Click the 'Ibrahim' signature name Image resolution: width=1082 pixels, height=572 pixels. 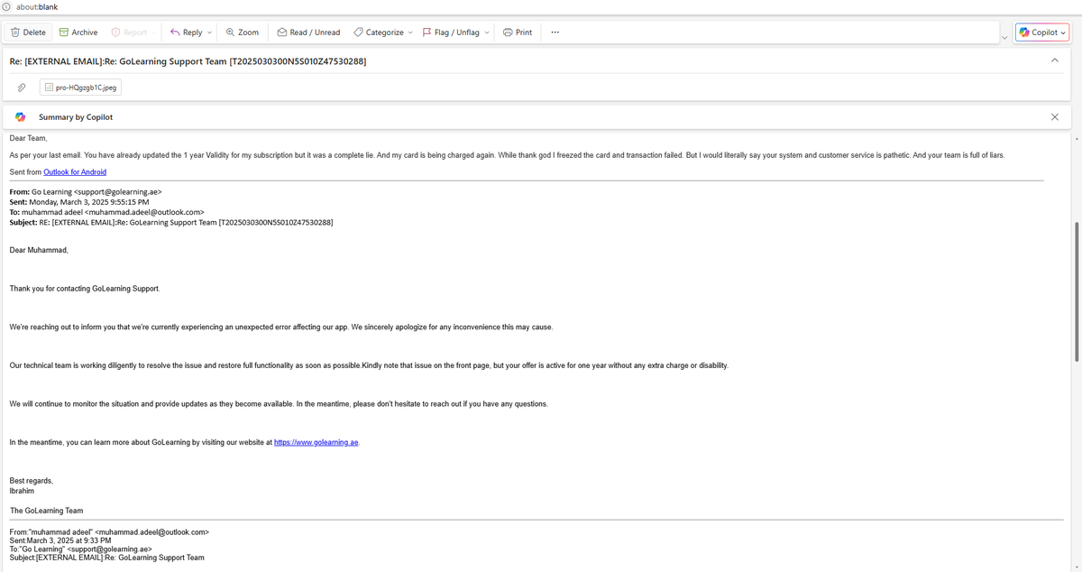tap(22, 491)
